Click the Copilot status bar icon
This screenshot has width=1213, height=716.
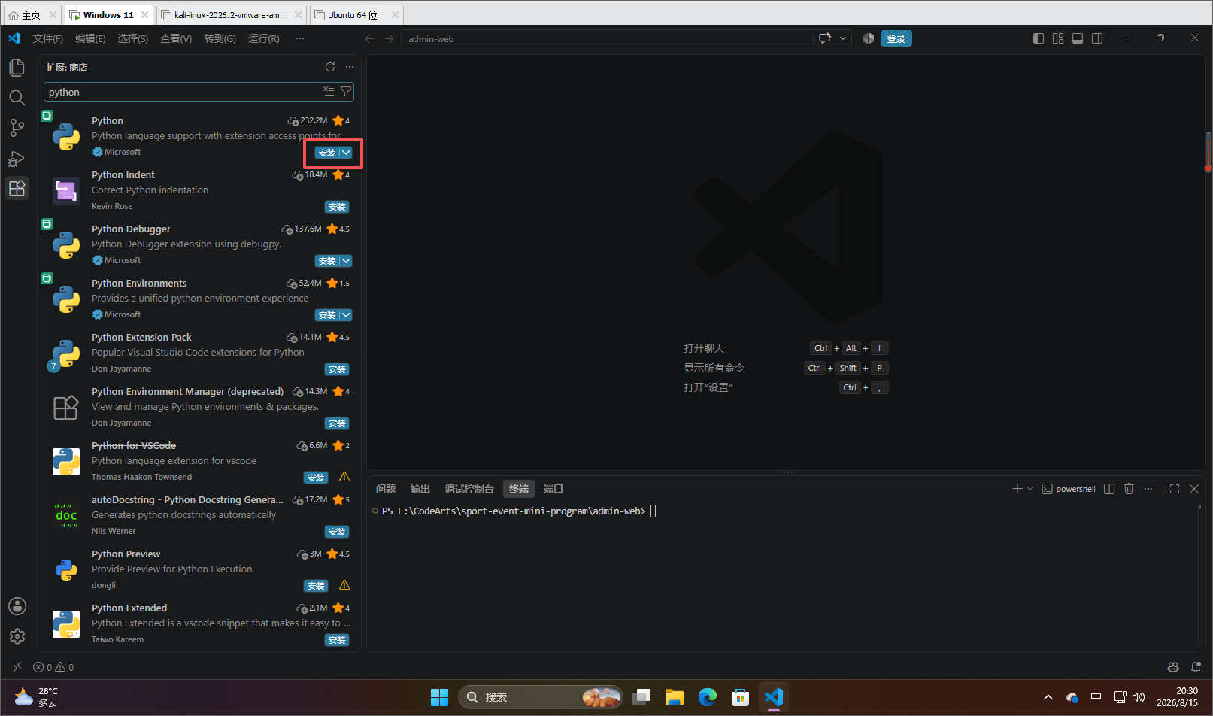[x=1173, y=667]
